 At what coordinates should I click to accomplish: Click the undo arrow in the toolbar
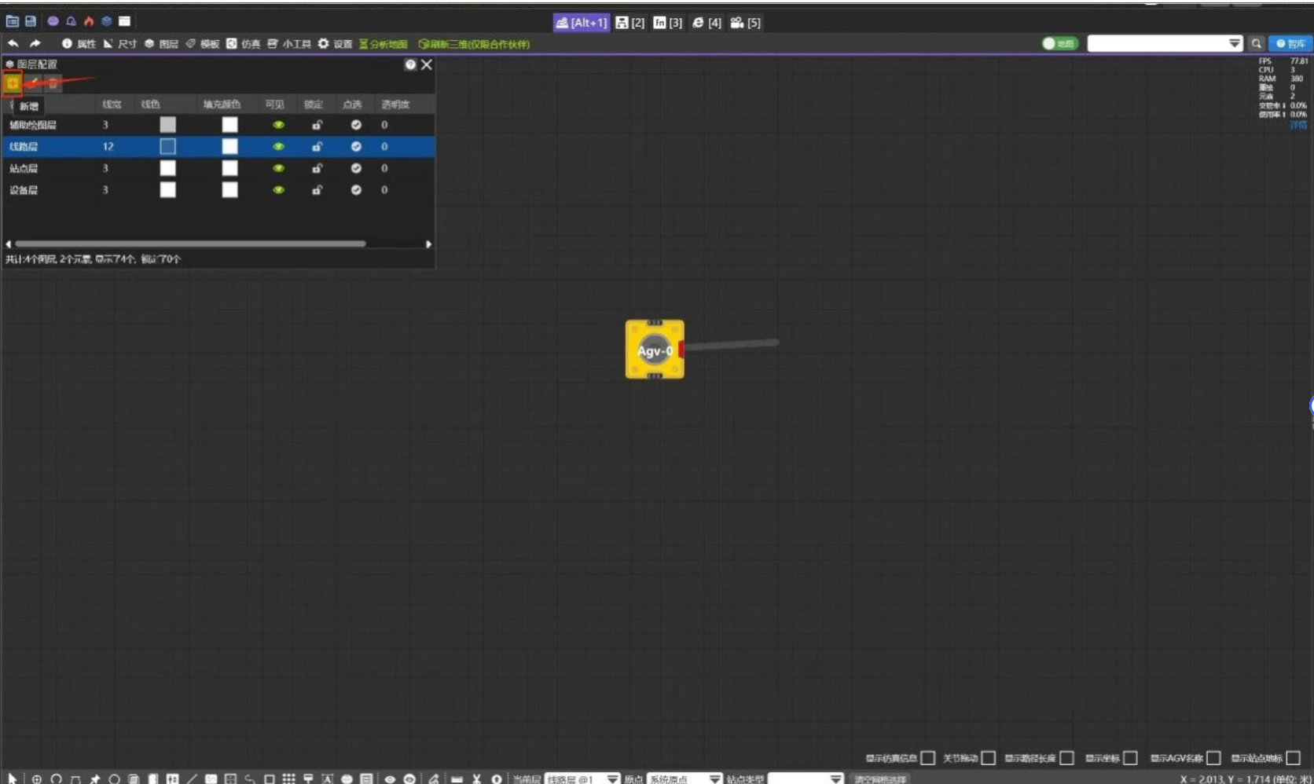coord(13,44)
